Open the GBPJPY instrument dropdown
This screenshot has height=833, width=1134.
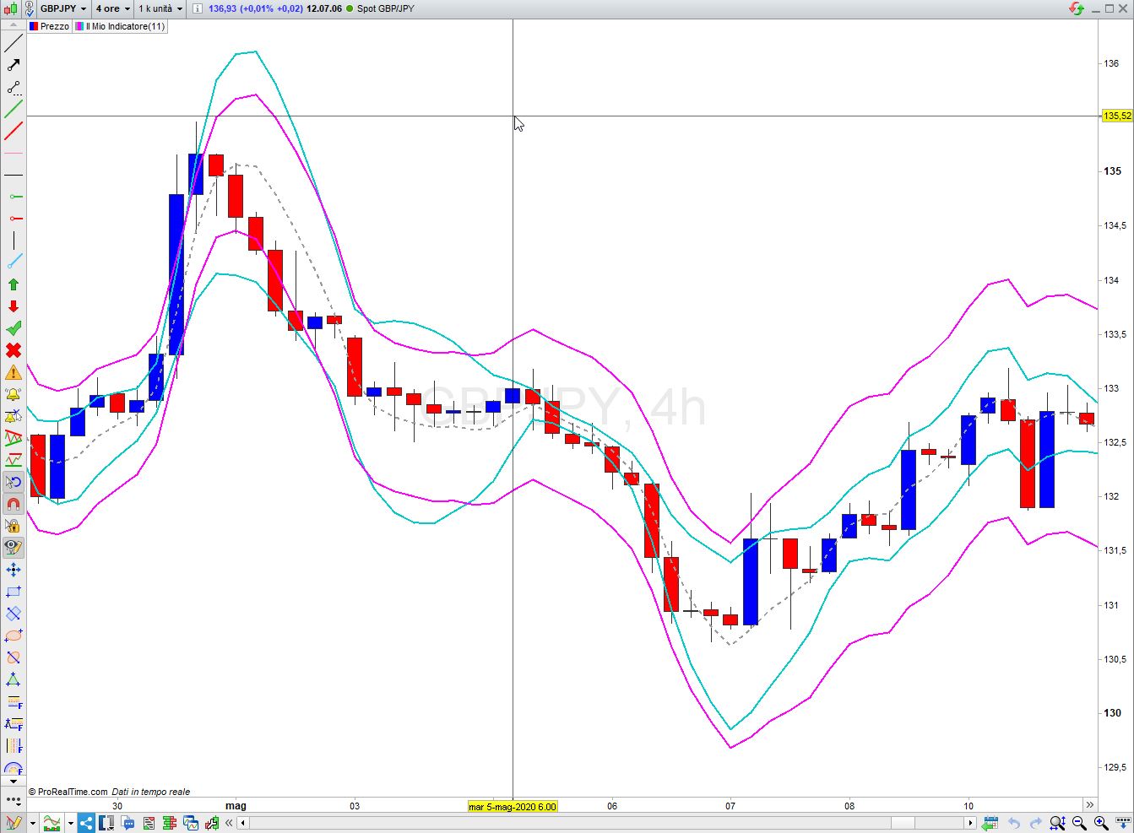(63, 8)
